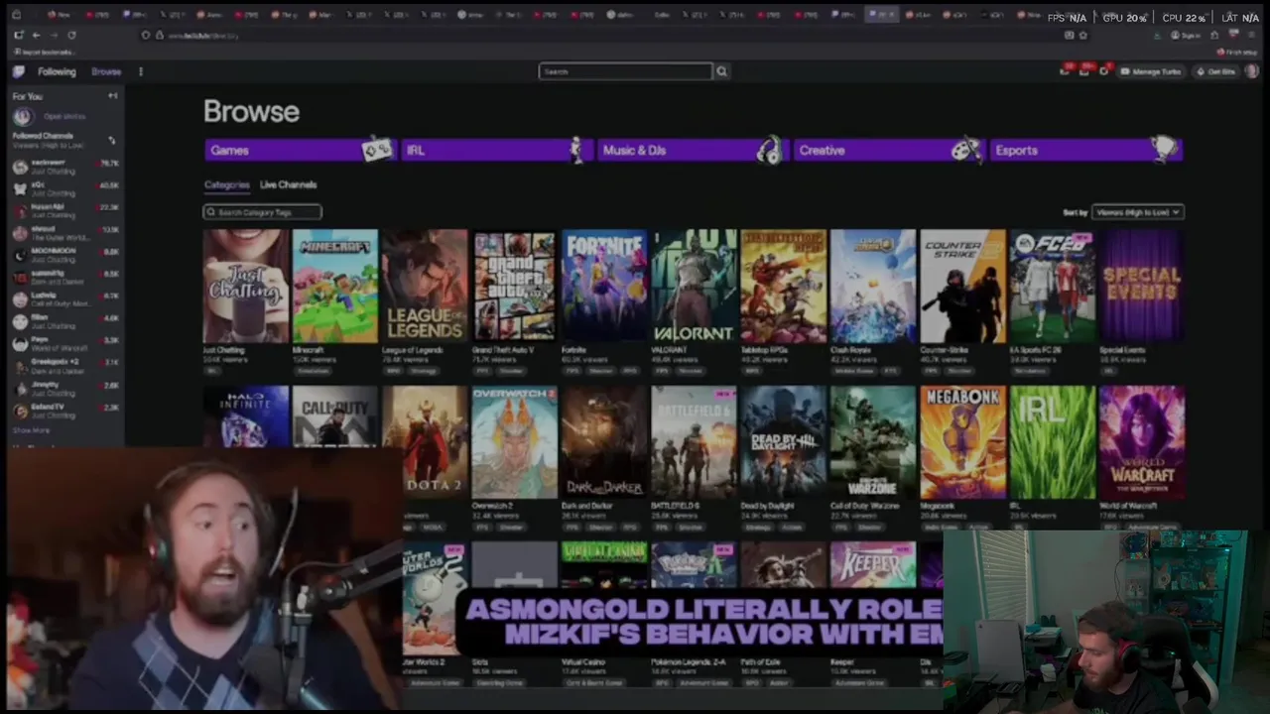Open the EA Sports FC 26 category card
This screenshot has width=1270, height=714.
(x=1052, y=287)
